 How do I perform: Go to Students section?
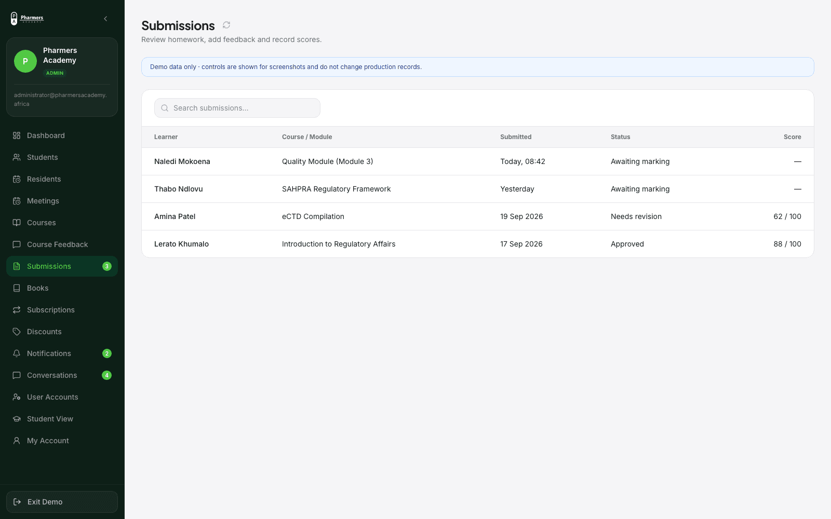62,157
